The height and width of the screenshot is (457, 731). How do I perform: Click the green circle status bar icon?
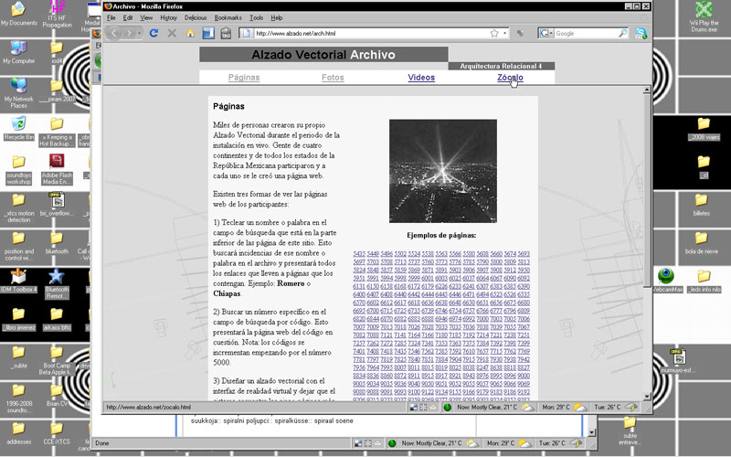(447, 407)
